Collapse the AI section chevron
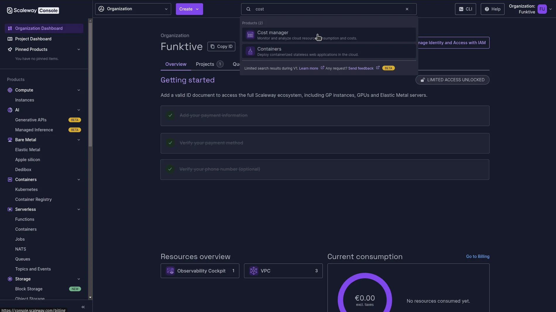This screenshot has height=312, width=556. click(79, 110)
